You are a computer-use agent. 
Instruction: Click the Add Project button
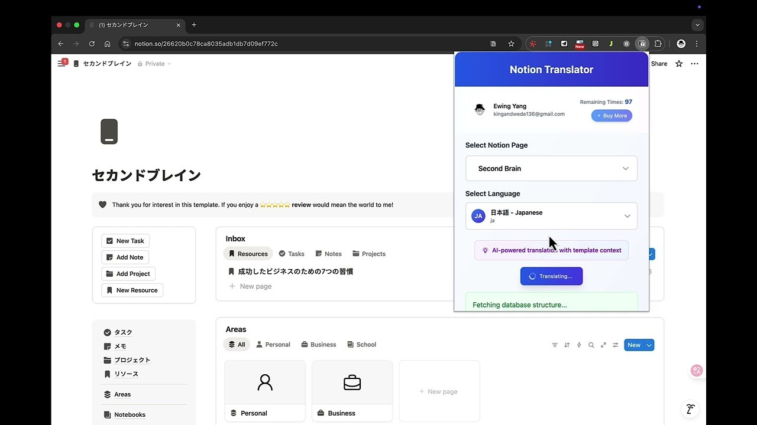(128, 274)
